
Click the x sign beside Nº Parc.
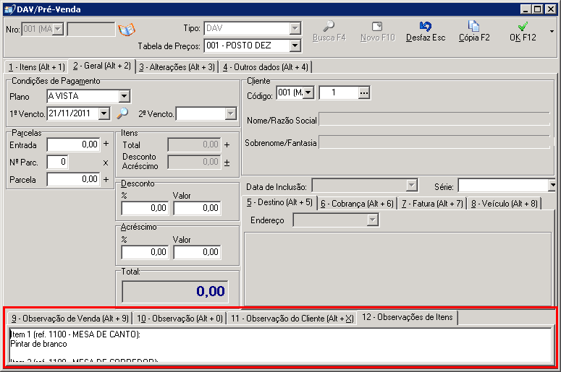(106, 163)
